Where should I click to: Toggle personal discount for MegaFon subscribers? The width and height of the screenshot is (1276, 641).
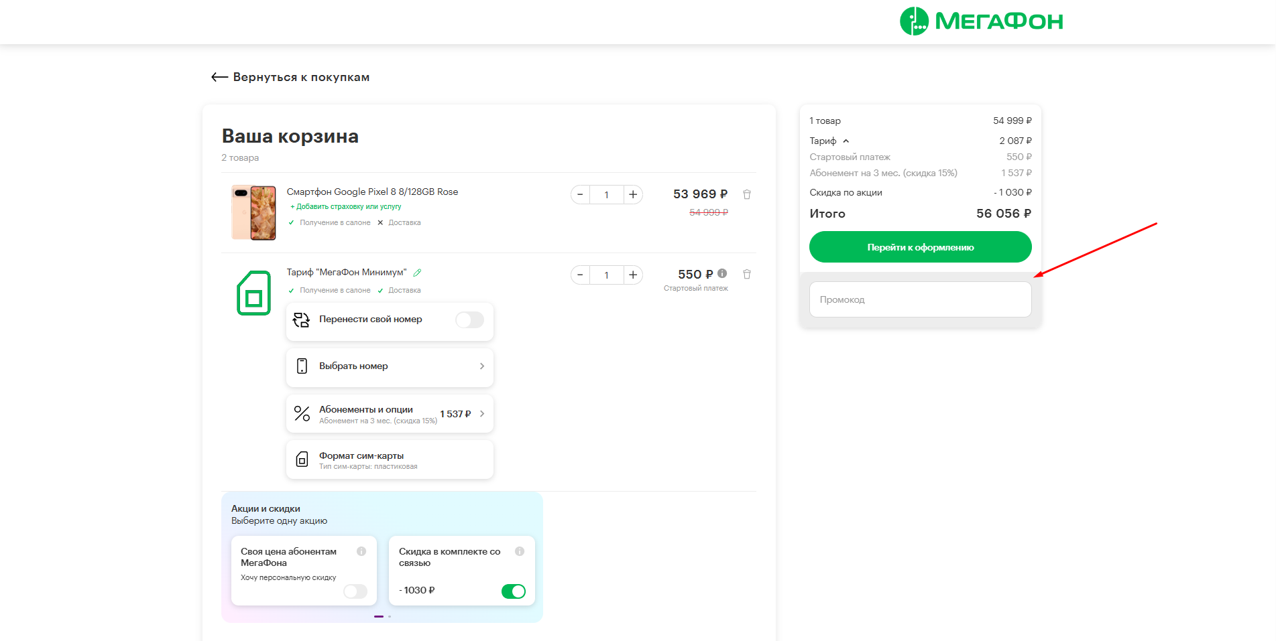[x=355, y=591]
